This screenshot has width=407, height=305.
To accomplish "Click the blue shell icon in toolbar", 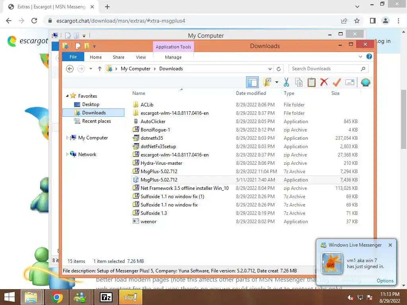I will pyautogui.click(x=366, y=83).
